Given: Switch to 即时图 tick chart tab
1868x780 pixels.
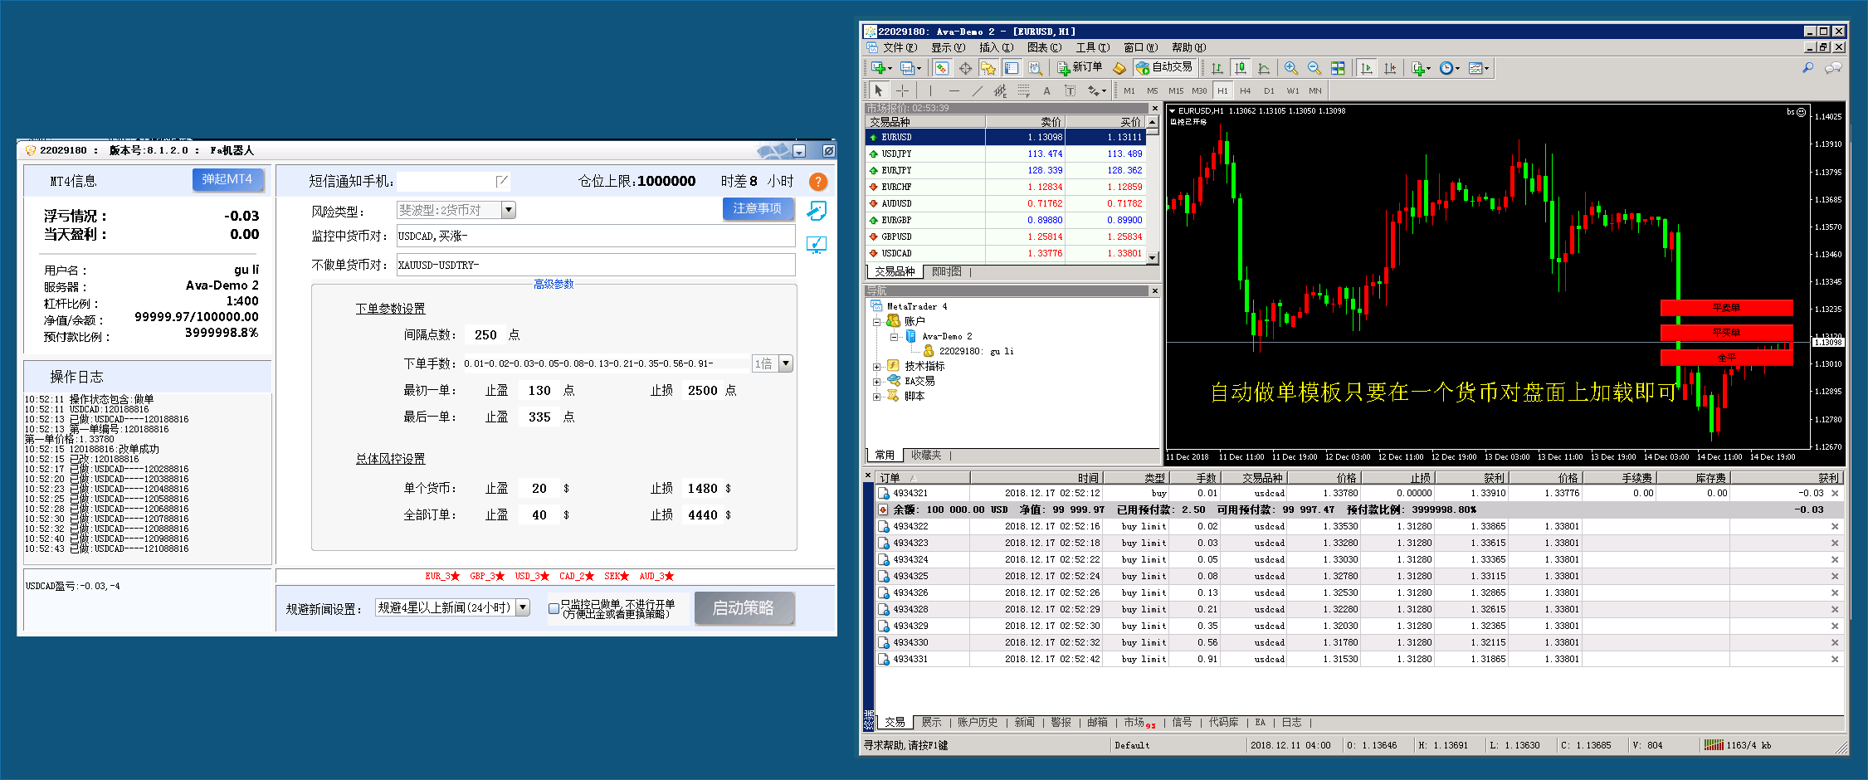Looking at the screenshot, I should (947, 271).
